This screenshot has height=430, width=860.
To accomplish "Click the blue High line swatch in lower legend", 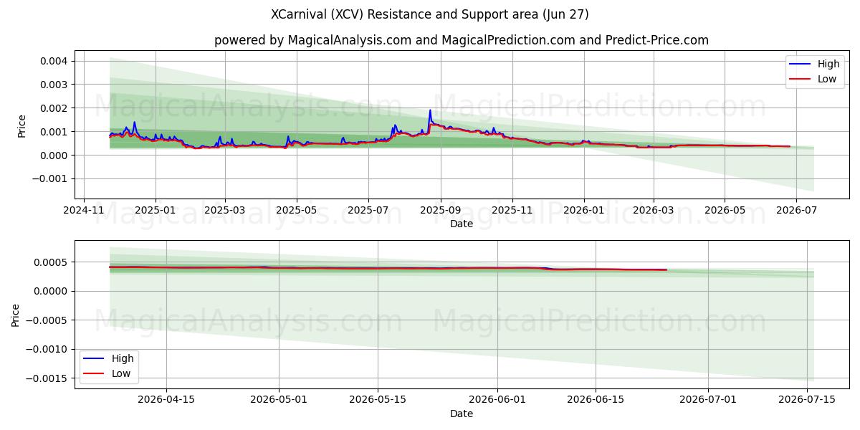I will point(95,359).
